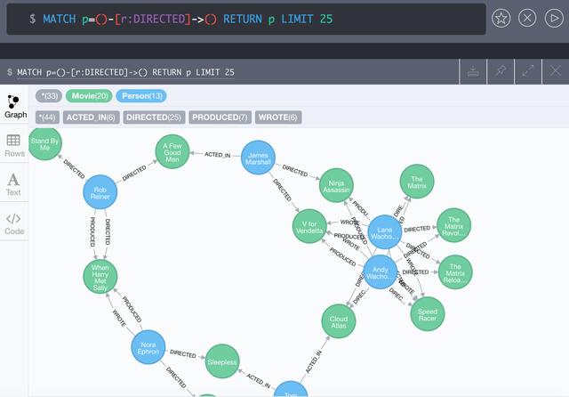
Task: Click the Cloud Atlas movie node
Action: tap(339, 321)
